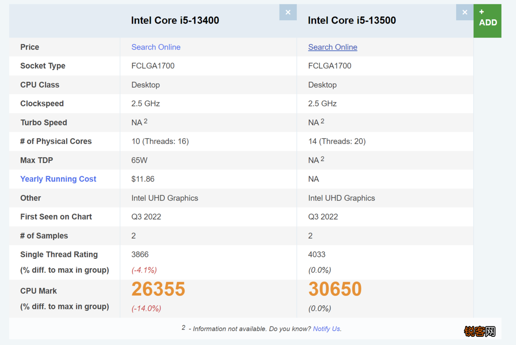Screen dimensions: 516x345
Task: Click the First Seen on Chart label
Action: (56, 217)
